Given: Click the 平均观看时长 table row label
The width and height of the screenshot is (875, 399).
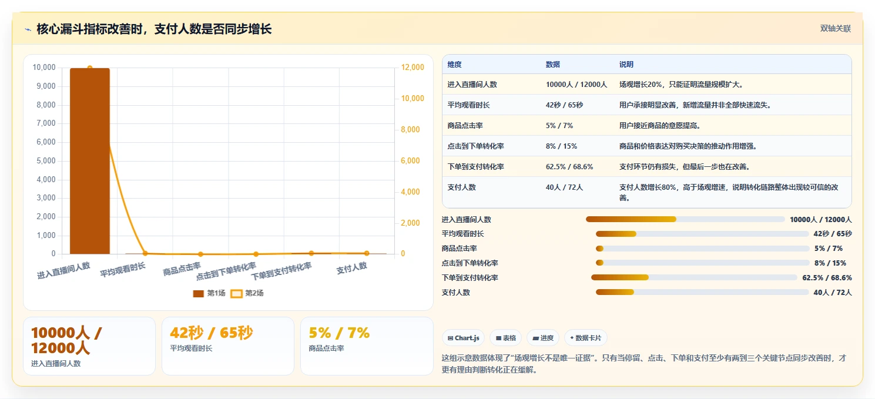Looking at the screenshot, I should click(468, 105).
